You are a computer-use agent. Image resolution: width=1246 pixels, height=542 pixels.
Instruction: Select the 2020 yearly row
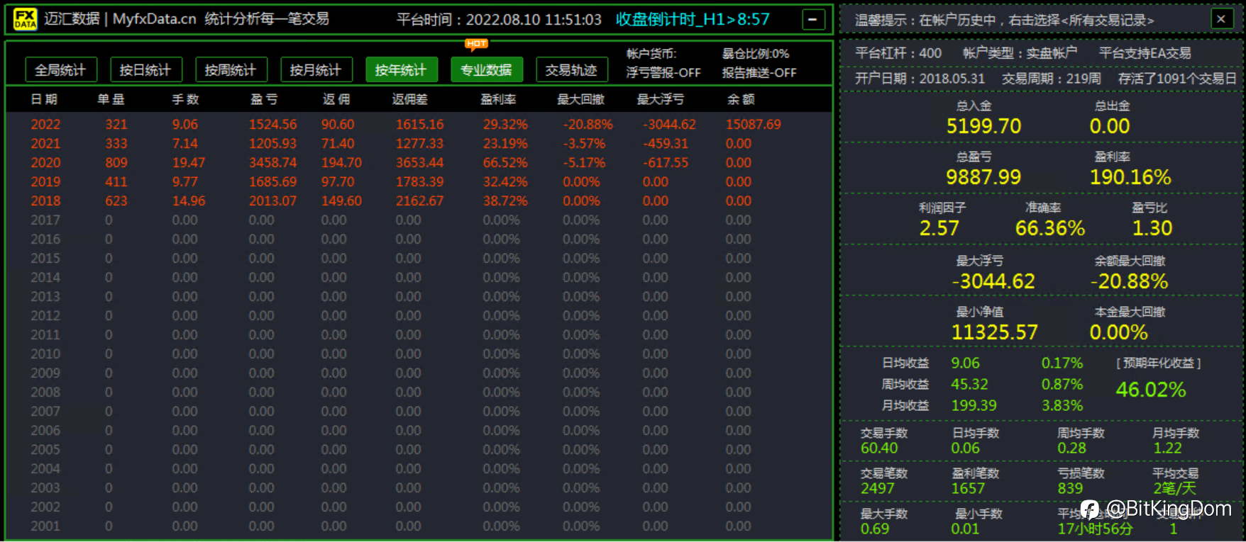coord(419,162)
